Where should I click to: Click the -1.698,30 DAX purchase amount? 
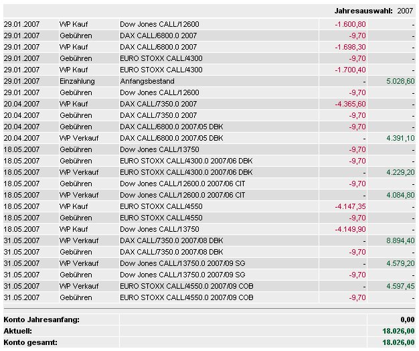pyautogui.click(x=350, y=47)
